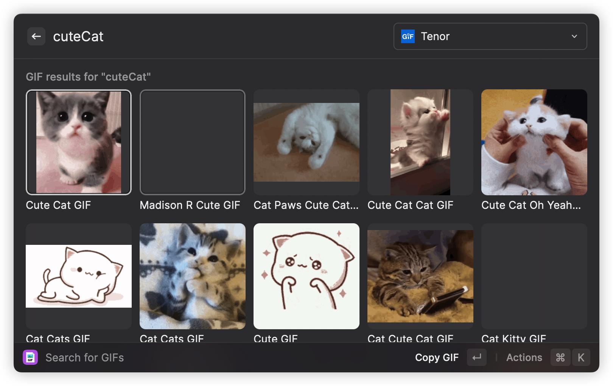This screenshot has width=613, height=386.
Task: Select the Cute Cat Cat GIF thumbnail
Action: [x=420, y=142]
